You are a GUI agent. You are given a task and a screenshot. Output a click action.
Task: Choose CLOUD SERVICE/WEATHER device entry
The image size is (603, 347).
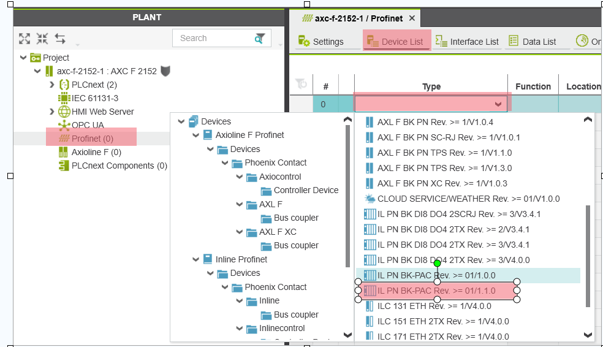tap(468, 199)
